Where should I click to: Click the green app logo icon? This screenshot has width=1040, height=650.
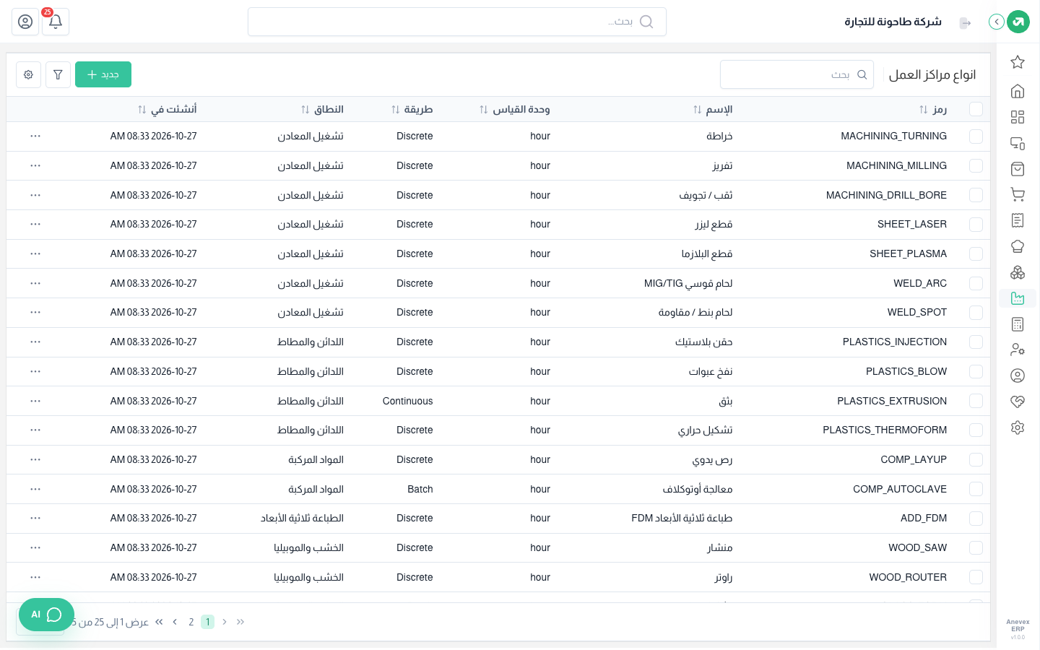click(x=1018, y=22)
